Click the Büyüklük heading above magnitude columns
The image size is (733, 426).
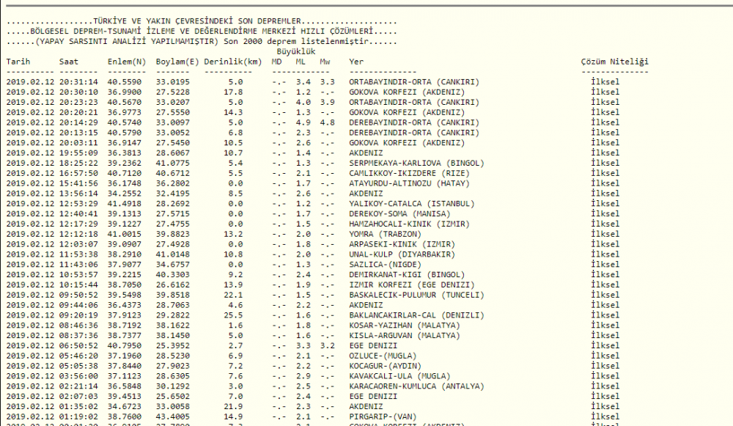coord(296,52)
